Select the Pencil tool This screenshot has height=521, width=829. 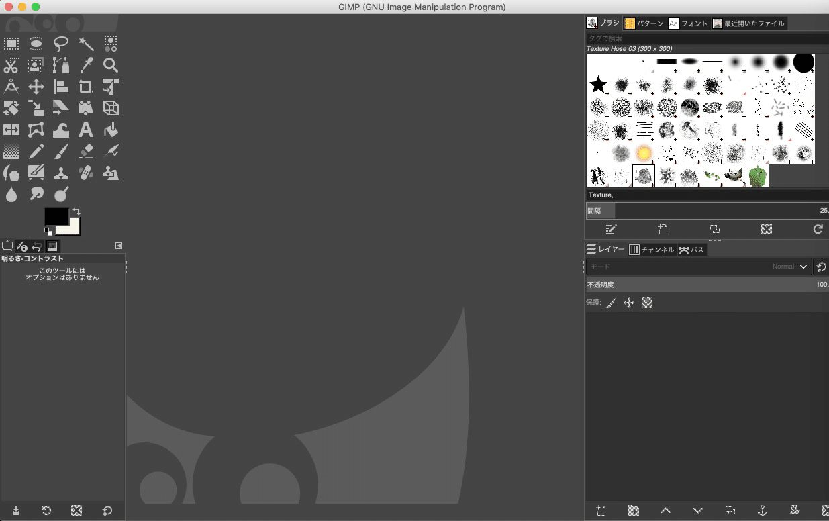pyautogui.click(x=36, y=151)
